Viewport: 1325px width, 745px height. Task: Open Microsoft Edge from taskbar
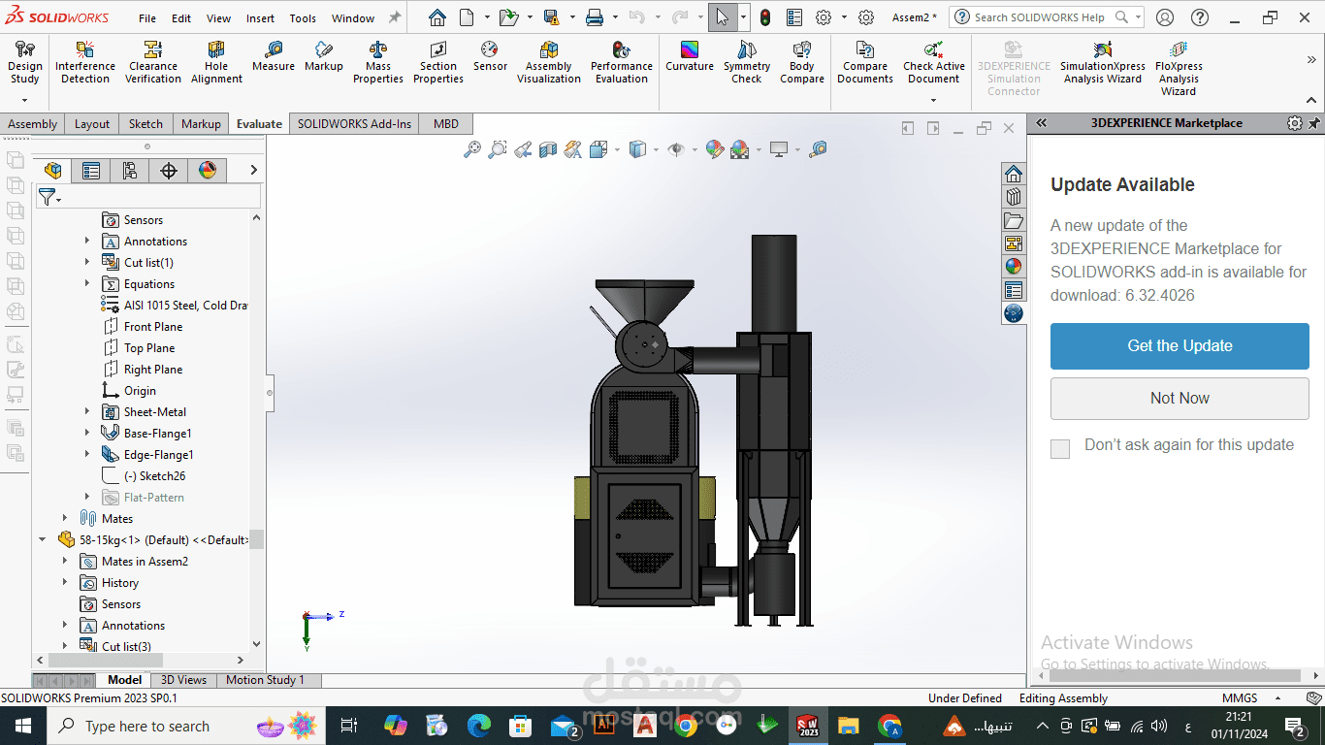click(x=479, y=726)
